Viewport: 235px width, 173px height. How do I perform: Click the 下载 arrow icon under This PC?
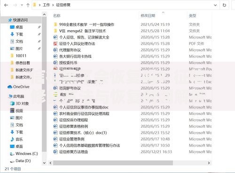coord(12,132)
